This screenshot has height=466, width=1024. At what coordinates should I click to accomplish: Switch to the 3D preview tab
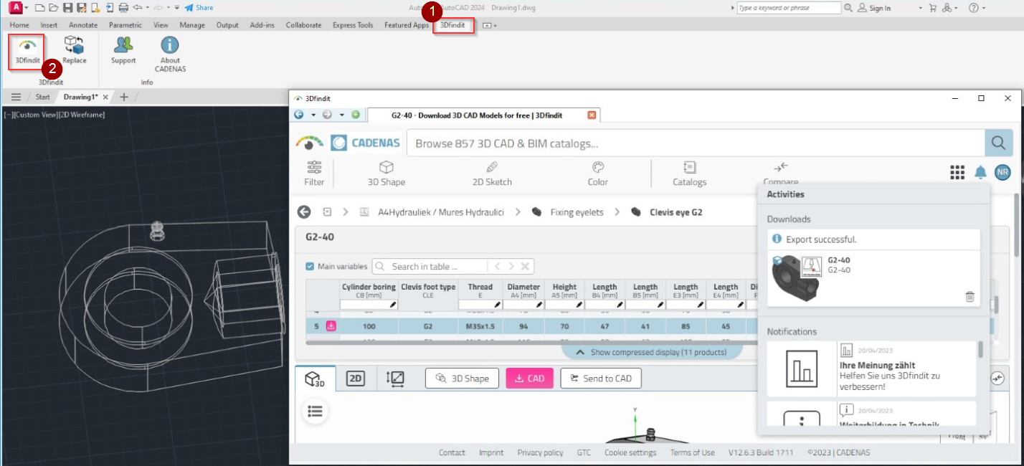316,379
